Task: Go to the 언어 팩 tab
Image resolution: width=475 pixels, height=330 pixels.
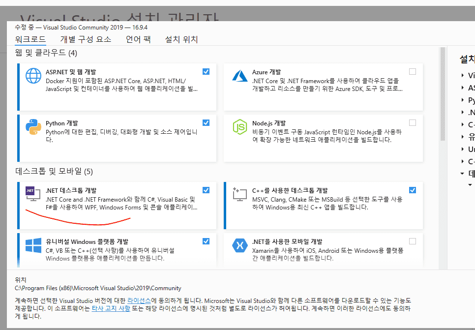Action: click(x=138, y=39)
